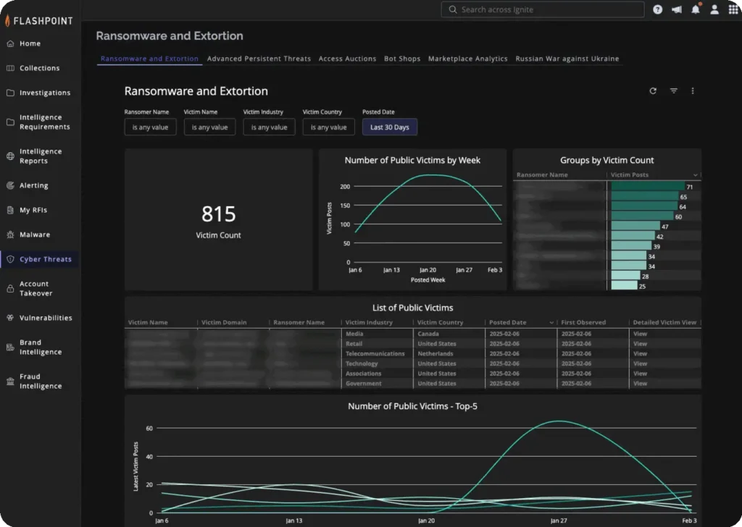Click the Cyber Threats shield icon

[x=10, y=259]
